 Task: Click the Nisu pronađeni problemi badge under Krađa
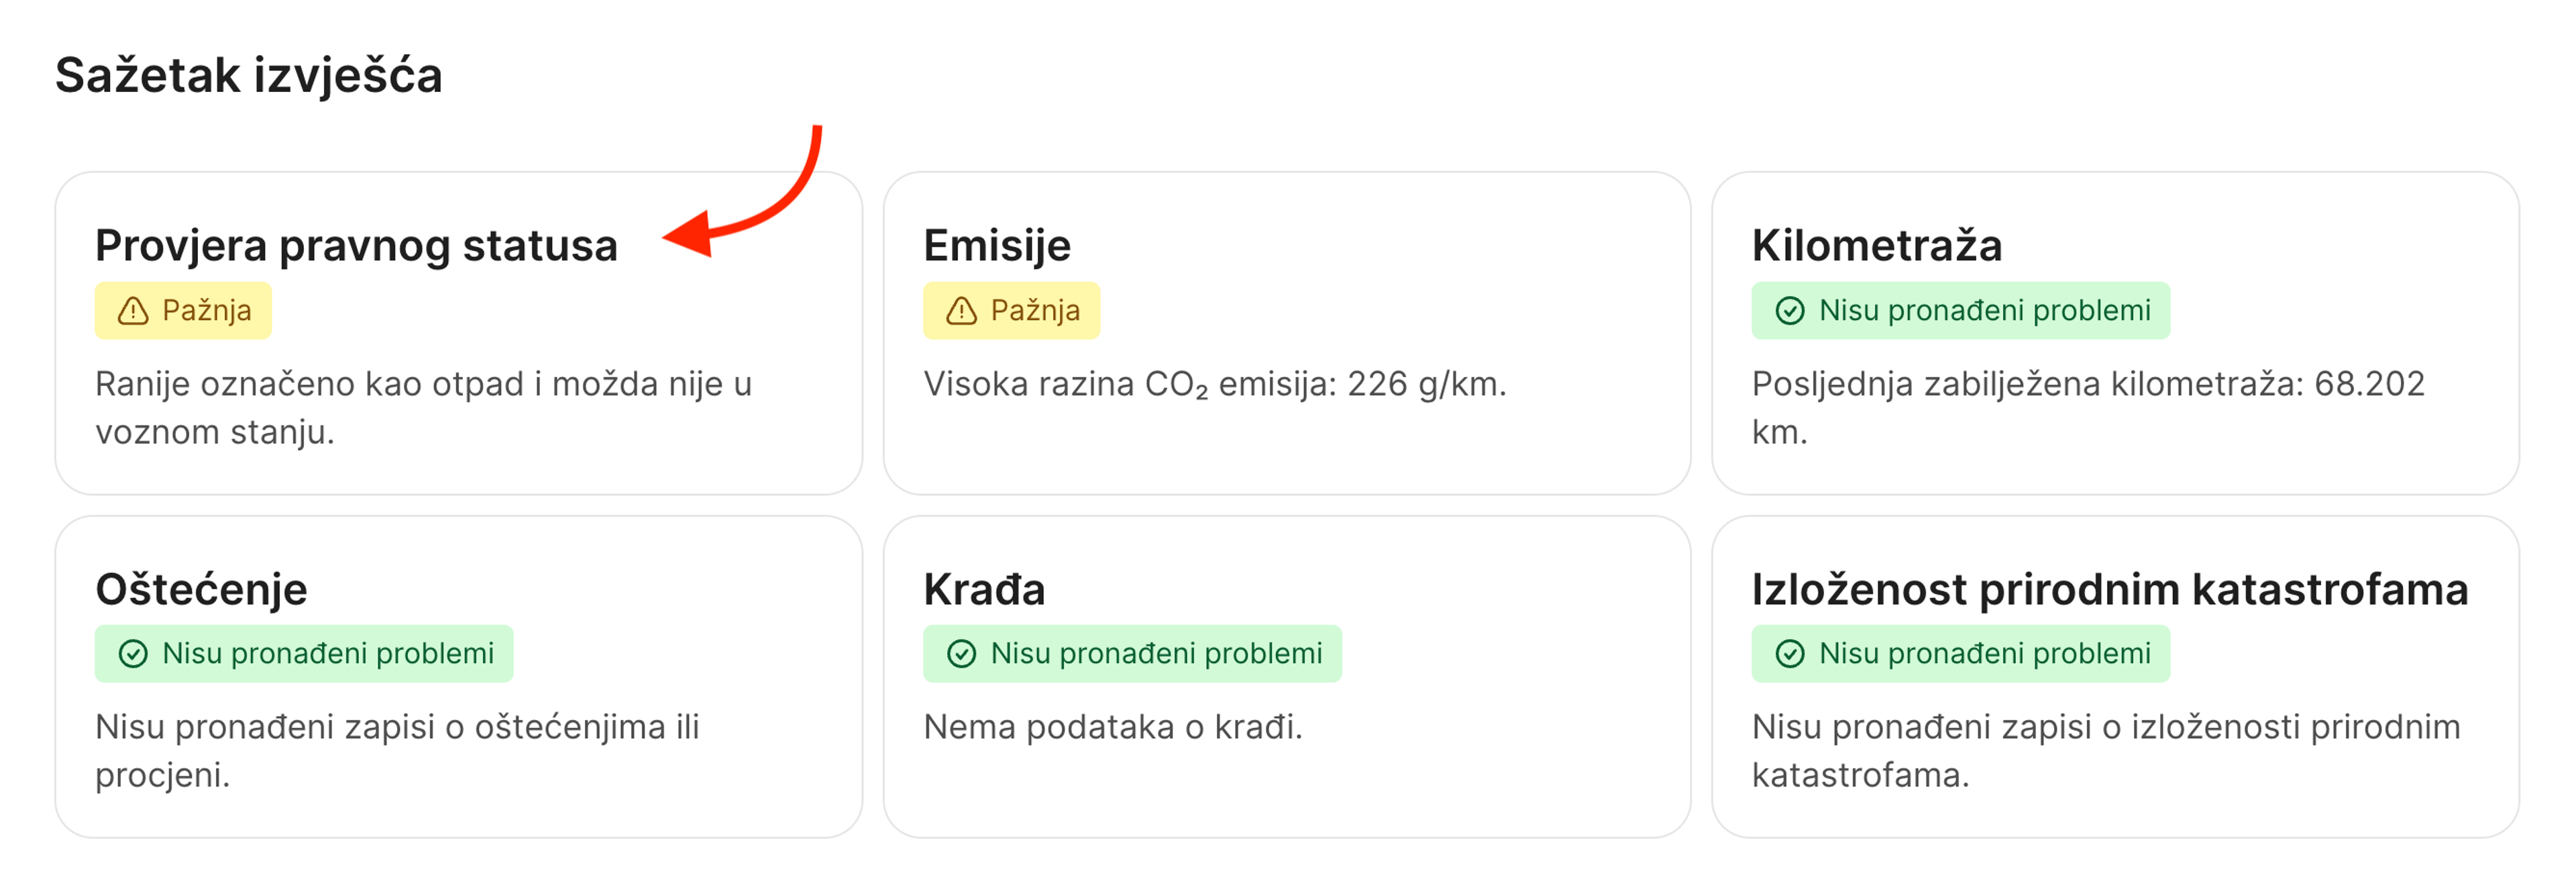click(1131, 653)
